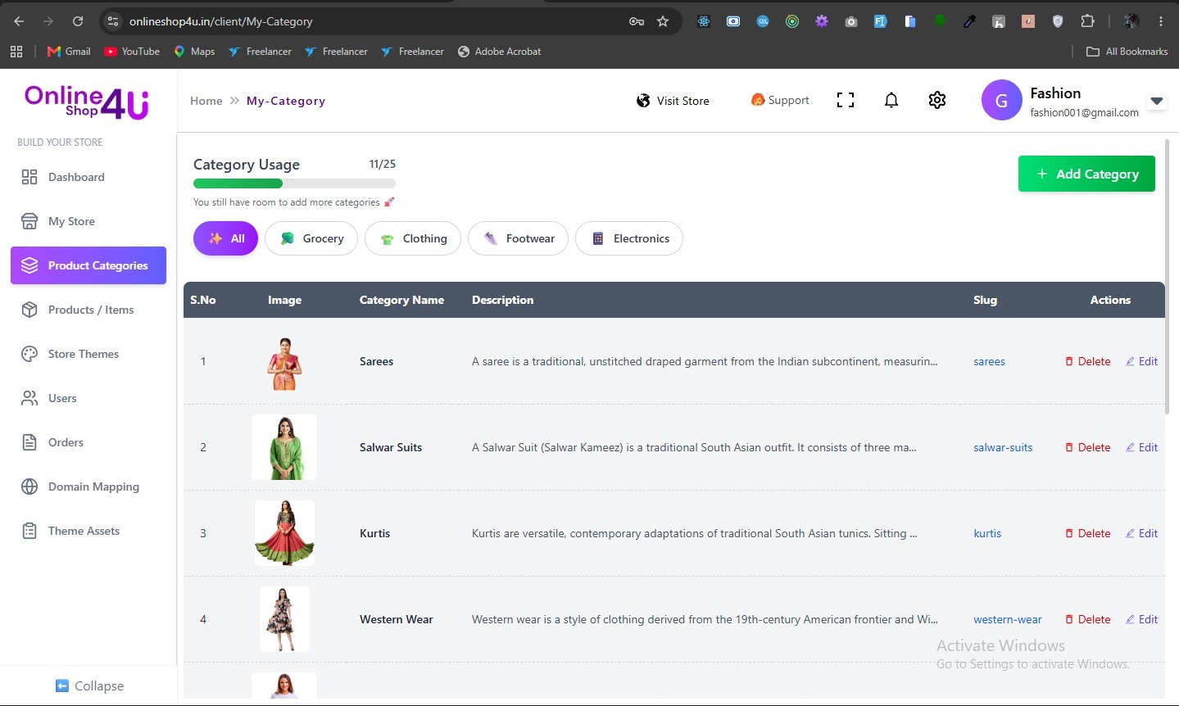Open password manager key icon

[x=637, y=21]
